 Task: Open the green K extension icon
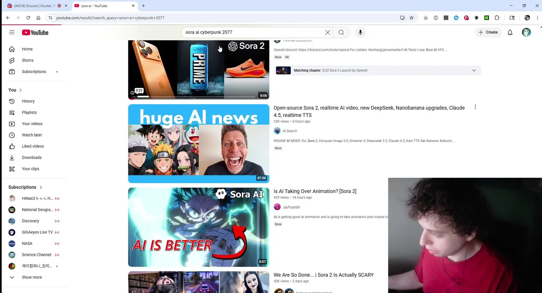pos(487,18)
